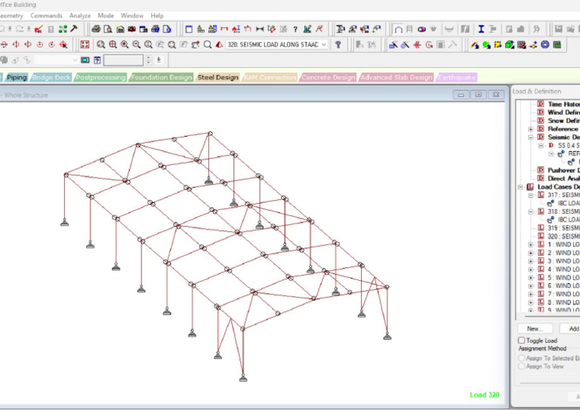The height and width of the screenshot is (410, 580).
Task: Switch to the Foundation Design tab
Action: coord(161,77)
